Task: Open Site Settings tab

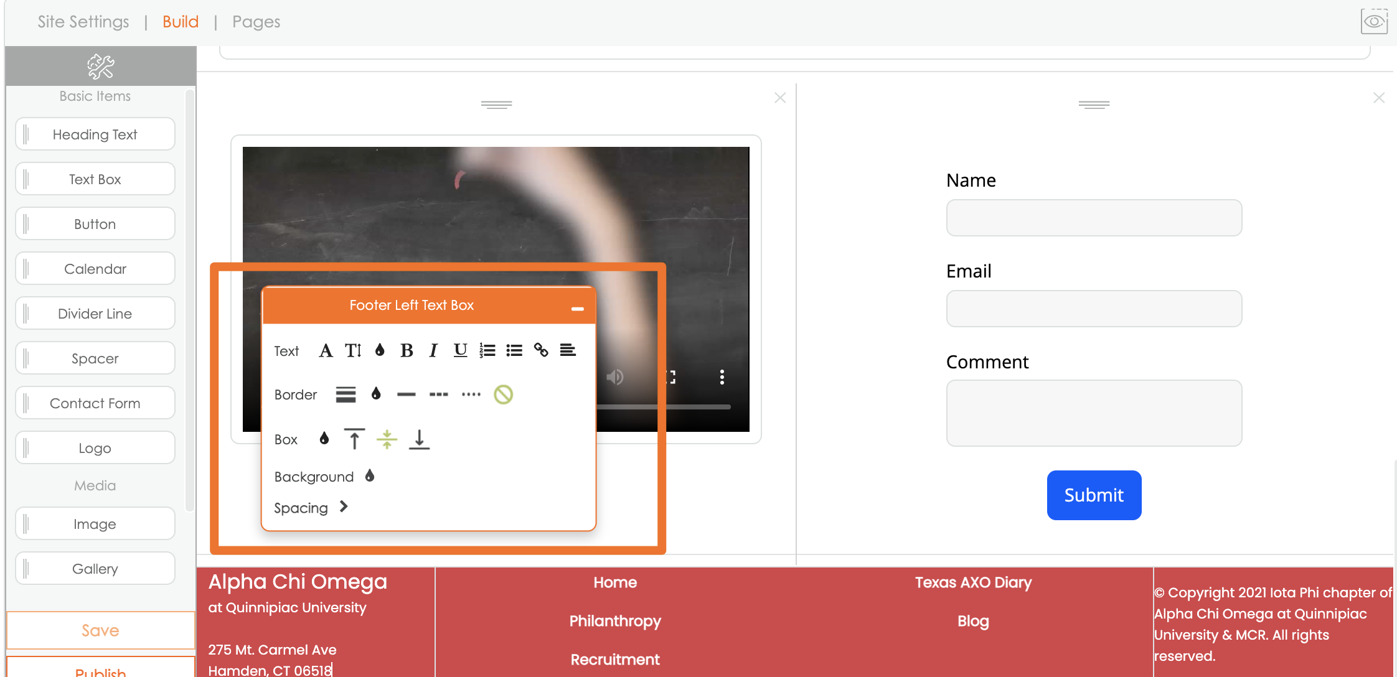Action: point(83,22)
